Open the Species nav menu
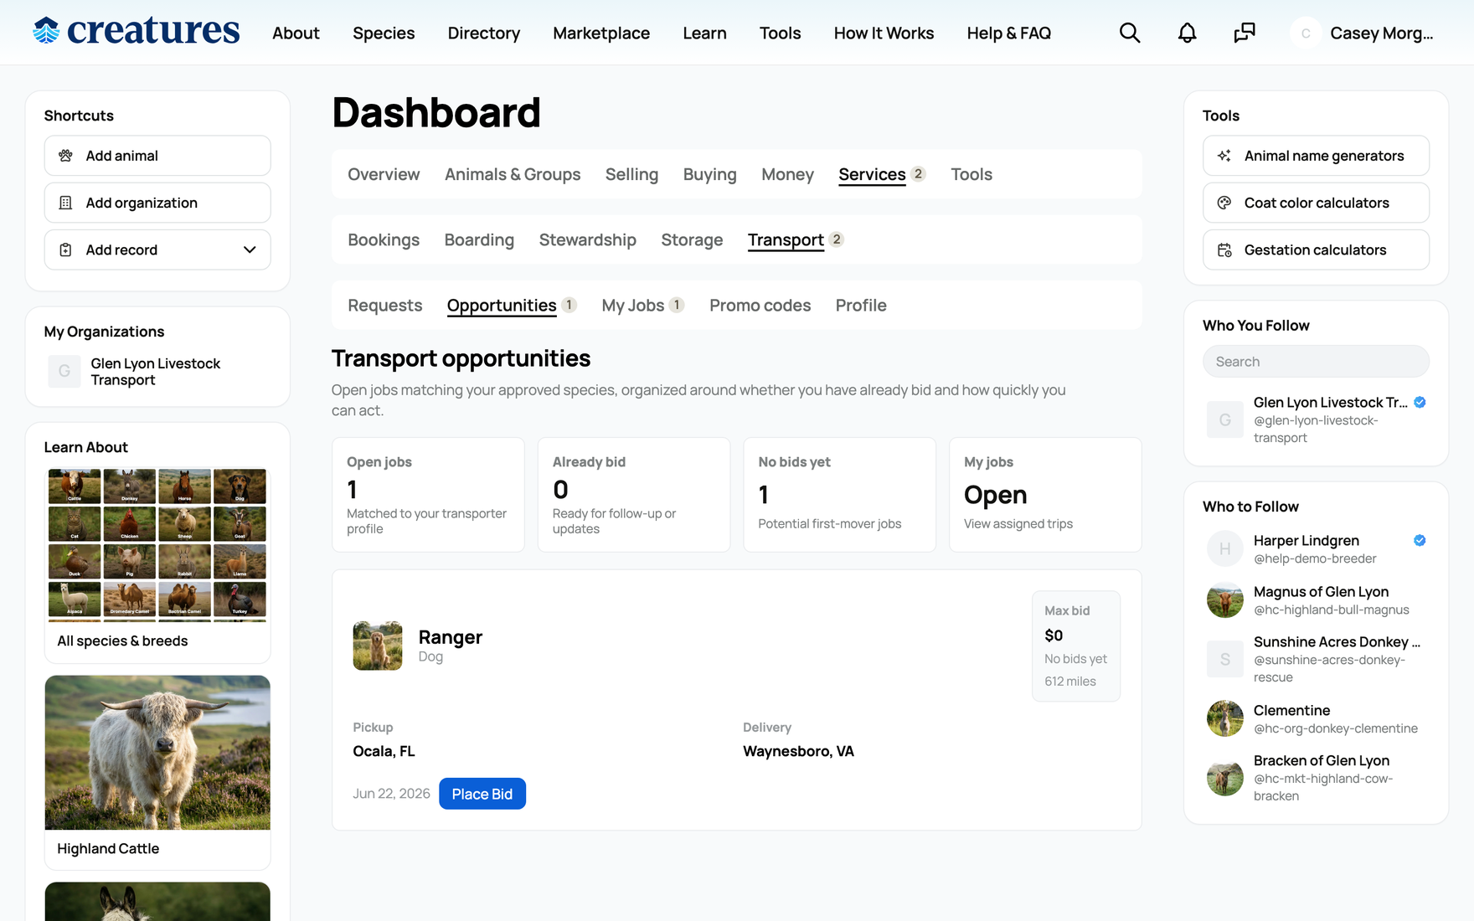1474x921 pixels. (x=384, y=33)
